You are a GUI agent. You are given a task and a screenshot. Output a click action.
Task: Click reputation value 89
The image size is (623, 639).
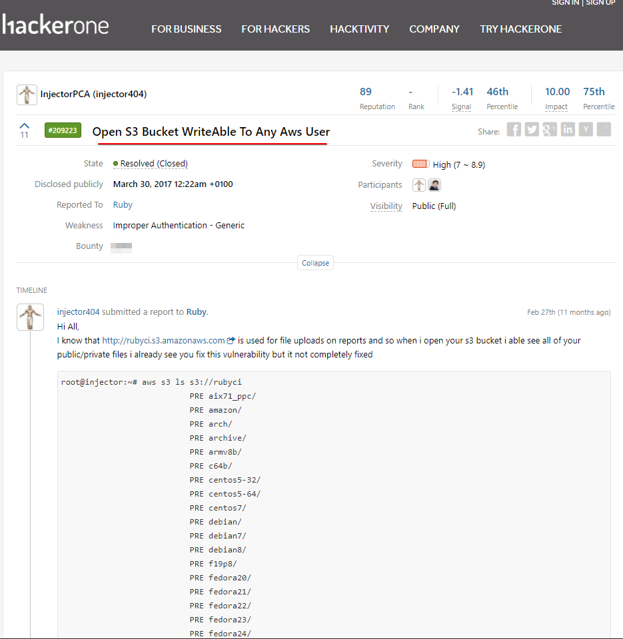[366, 92]
